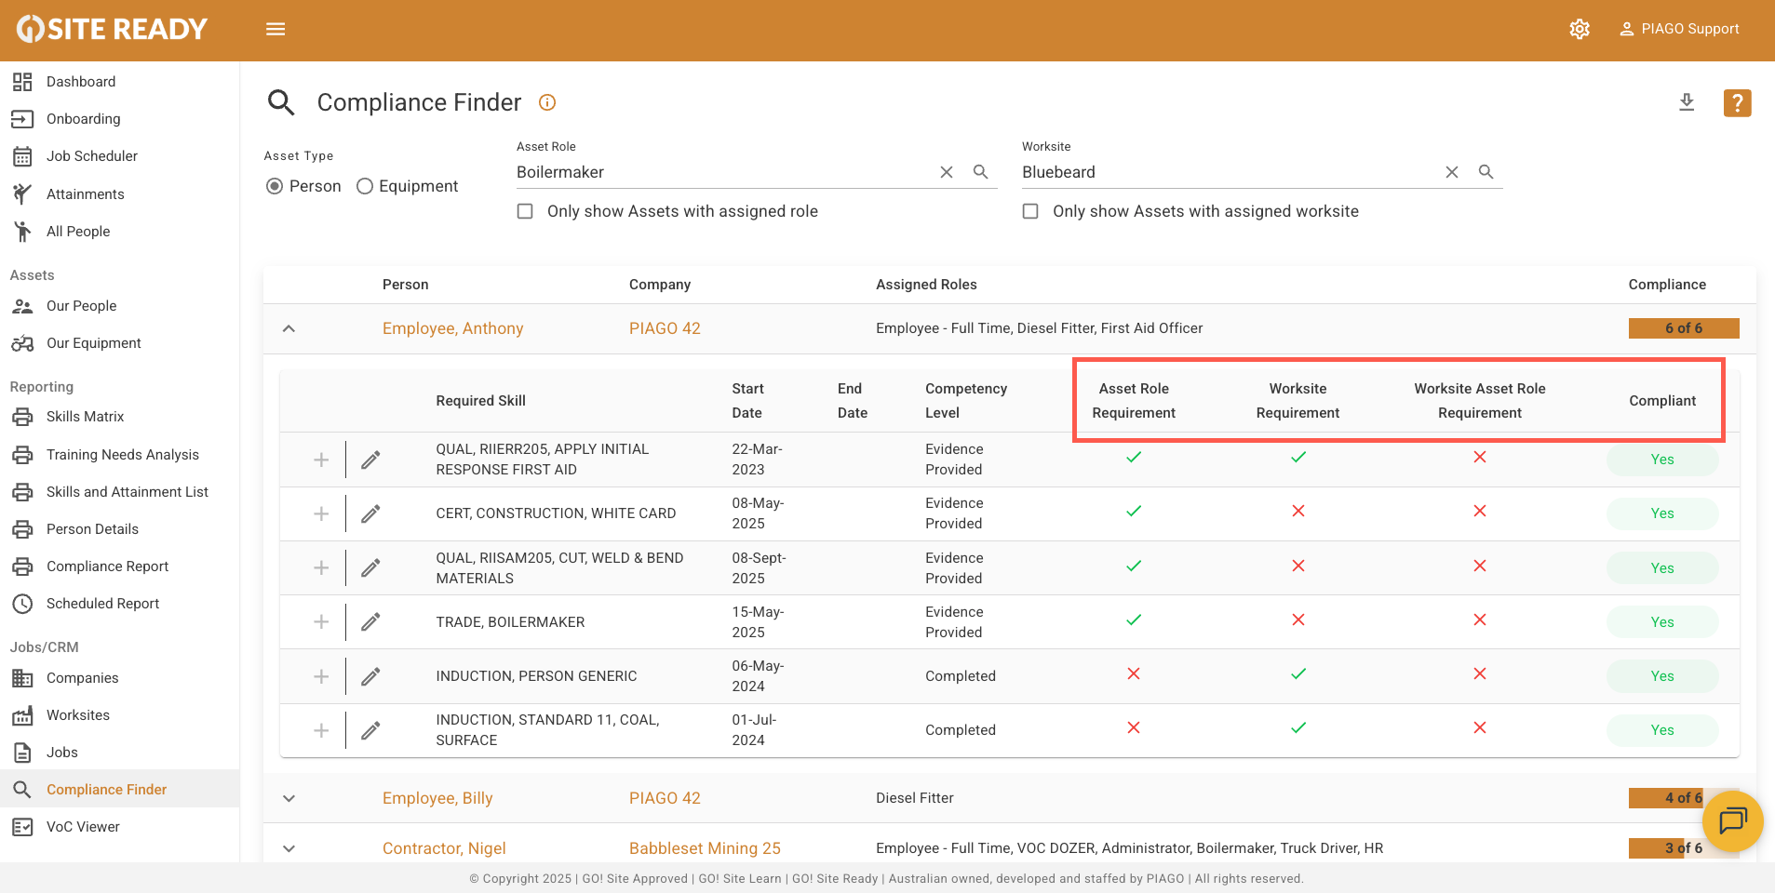The height and width of the screenshot is (893, 1775).
Task: Click the plus icon for White Card row
Action: (x=321, y=513)
